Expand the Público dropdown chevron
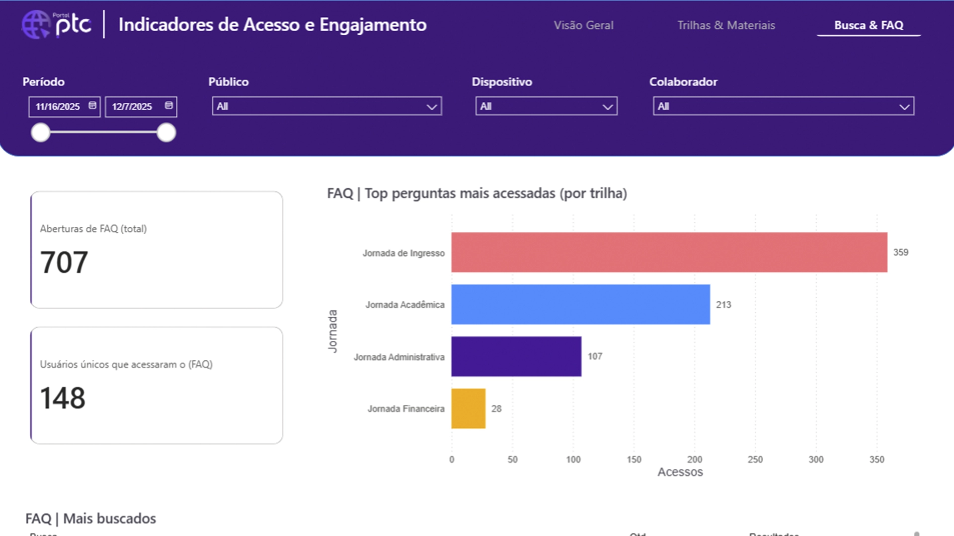 coord(431,107)
